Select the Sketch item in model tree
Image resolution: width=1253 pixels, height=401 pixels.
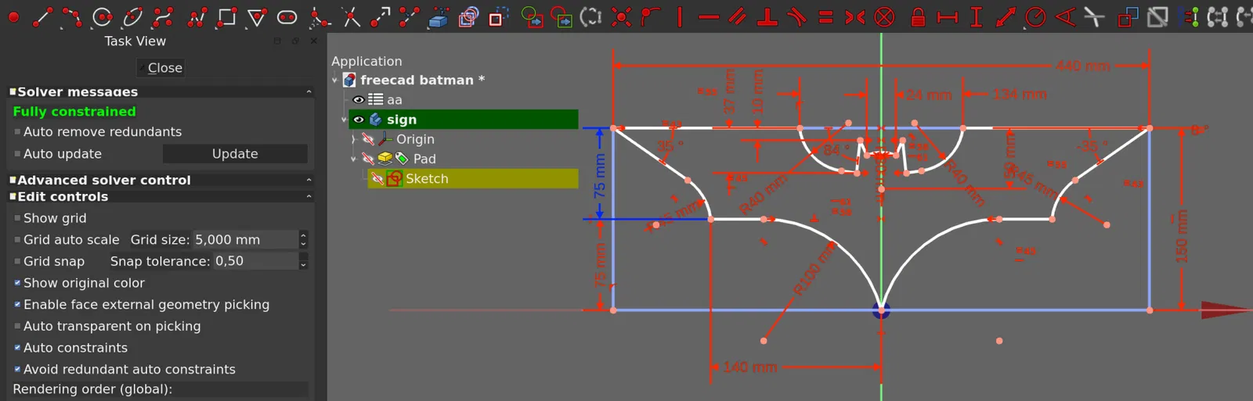pyautogui.click(x=427, y=179)
